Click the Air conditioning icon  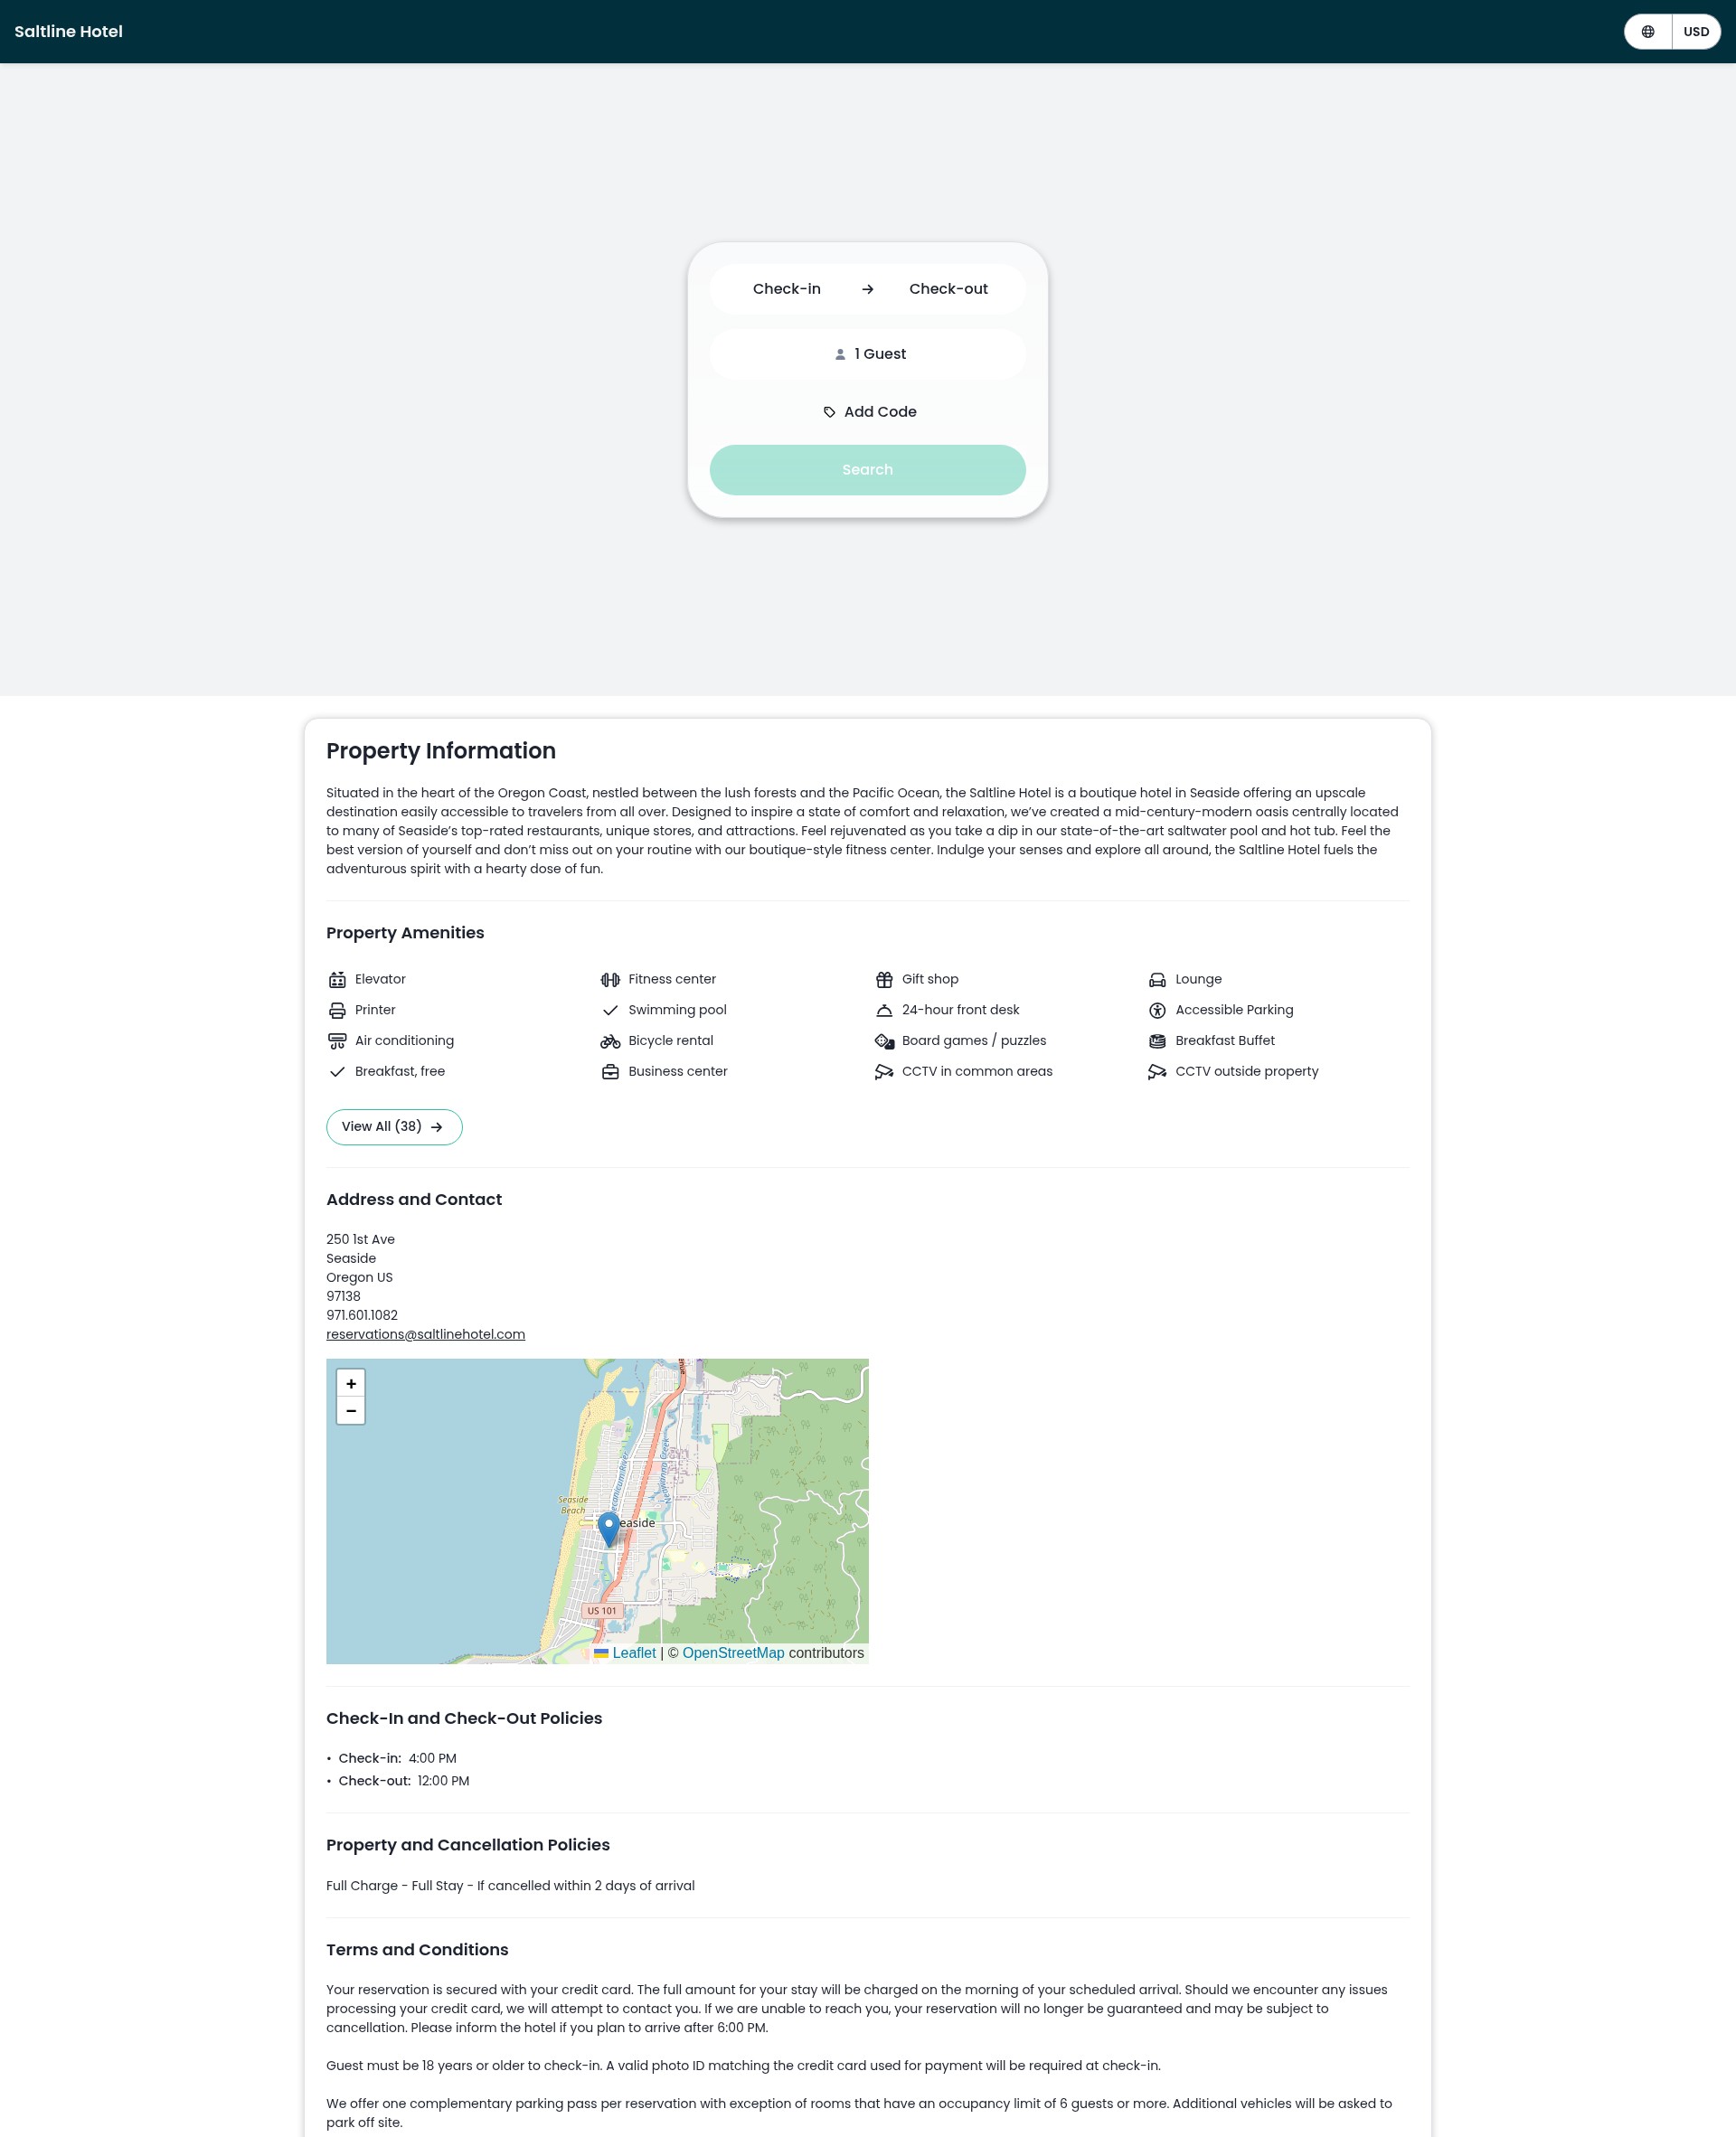coord(337,1040)
